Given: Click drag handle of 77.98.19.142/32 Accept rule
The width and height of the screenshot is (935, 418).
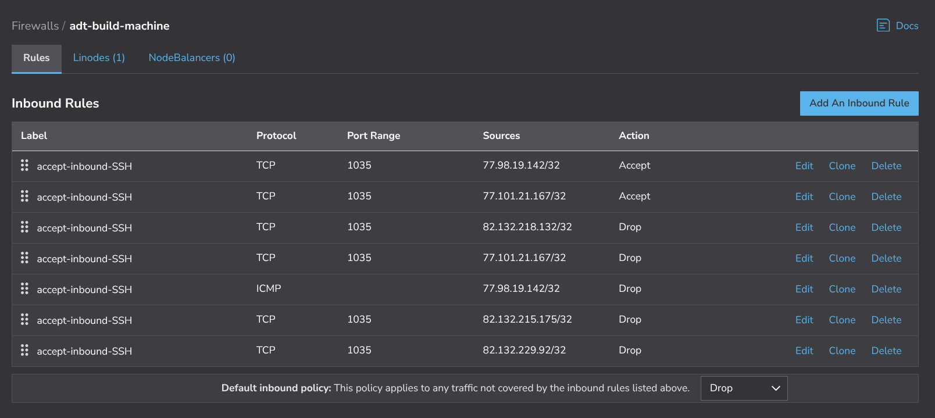Looking at the screenshot, I should [x=24, y=166].
